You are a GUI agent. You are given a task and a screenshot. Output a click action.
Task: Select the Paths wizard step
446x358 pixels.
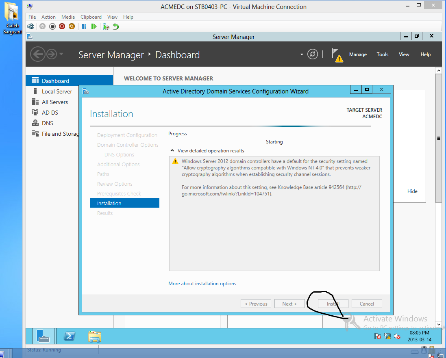[x=103, y=174]
